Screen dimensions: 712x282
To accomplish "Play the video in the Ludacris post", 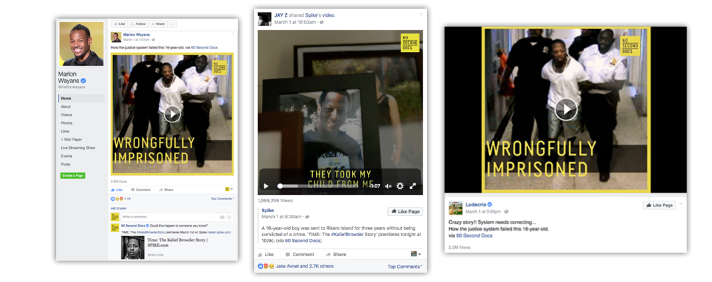I will (566, 109).
